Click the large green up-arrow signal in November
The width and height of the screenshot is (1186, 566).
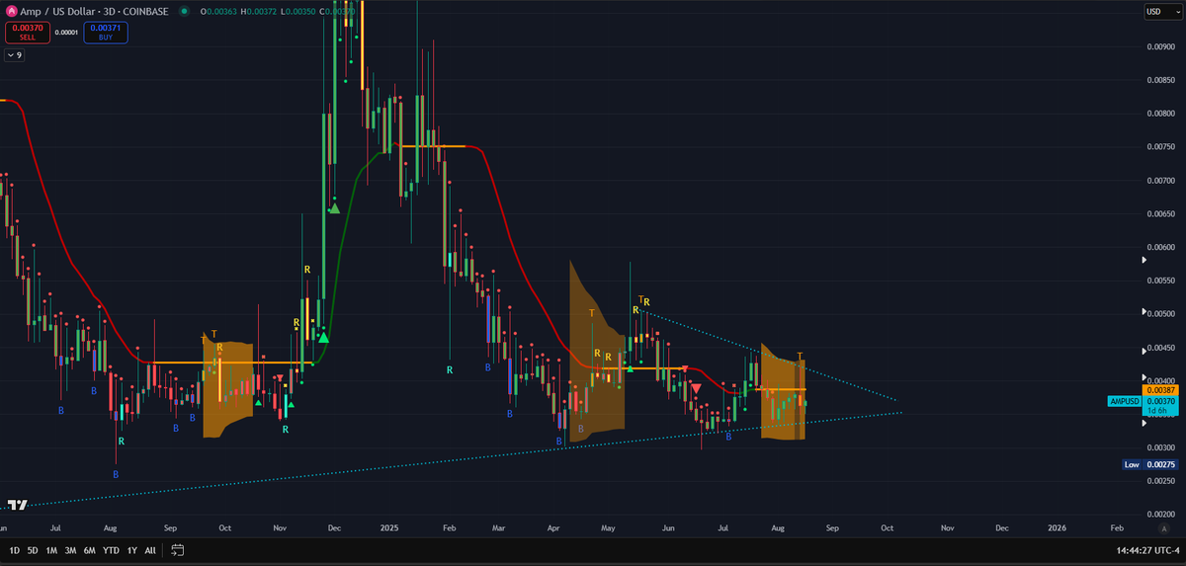(324, 338)
